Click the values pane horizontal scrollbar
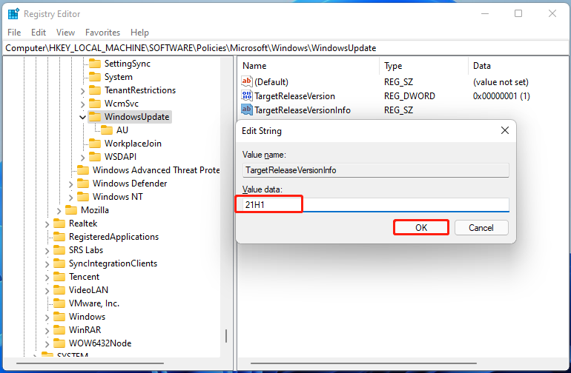This screenshot has width=571, height=373. [x=363, y=363]
